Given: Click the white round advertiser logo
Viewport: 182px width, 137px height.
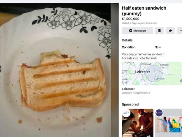Looking at the screenshot, I should pyautogui.click(x=126, y=113).
